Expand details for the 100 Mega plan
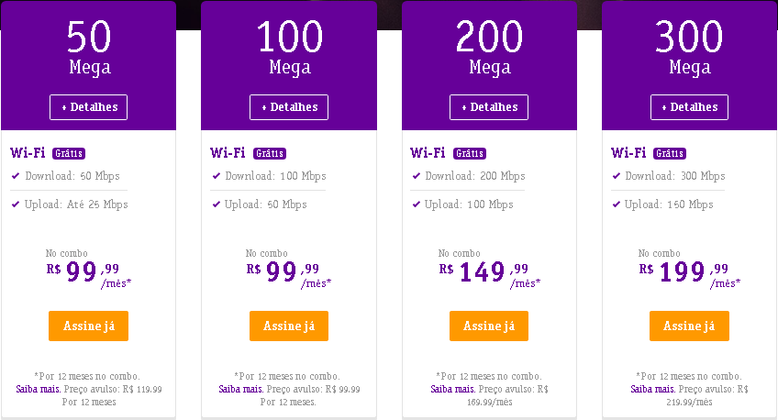 (x=289, y=107)
